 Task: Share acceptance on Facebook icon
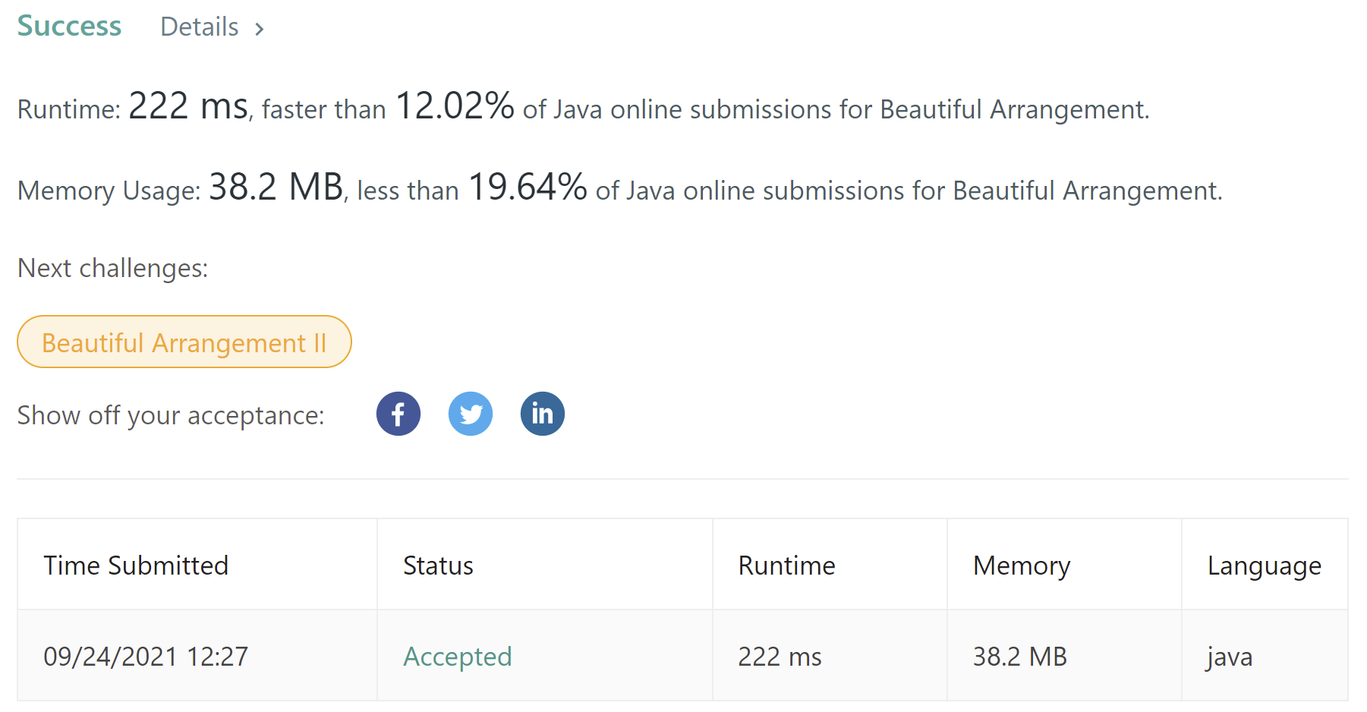(398, 414)
